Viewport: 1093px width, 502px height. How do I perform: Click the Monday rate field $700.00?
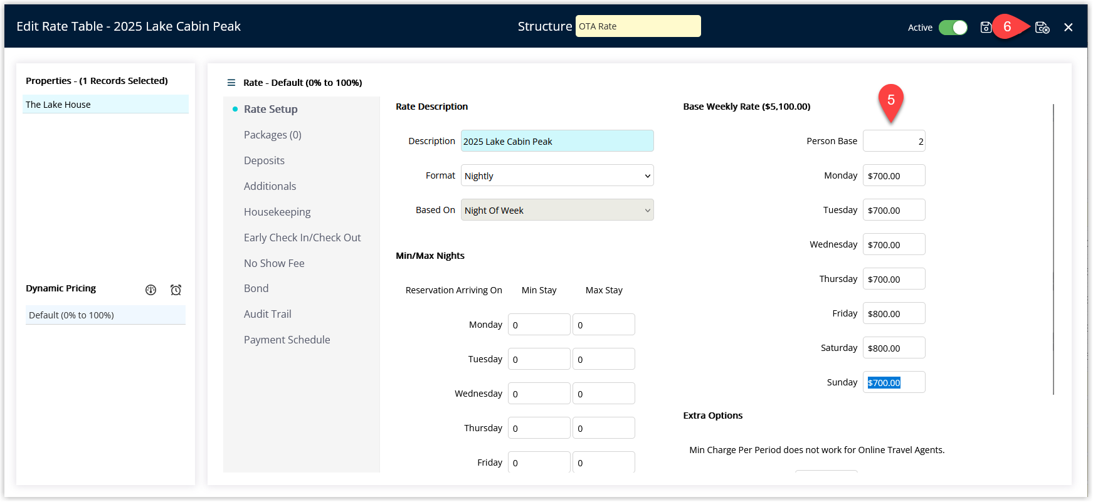pyautogui.click(x=894, y=175)
